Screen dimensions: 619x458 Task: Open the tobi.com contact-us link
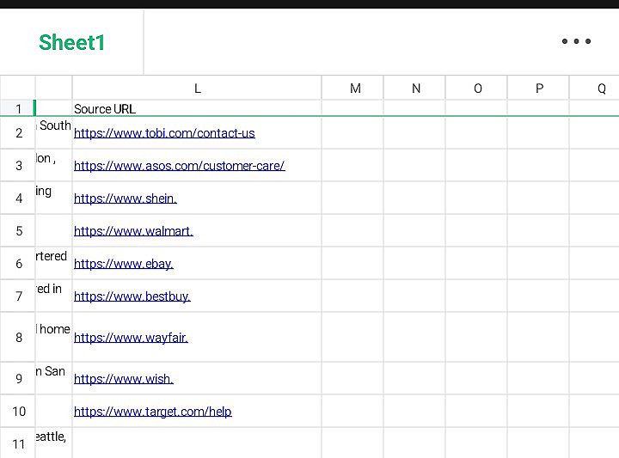tap(164, 133)
